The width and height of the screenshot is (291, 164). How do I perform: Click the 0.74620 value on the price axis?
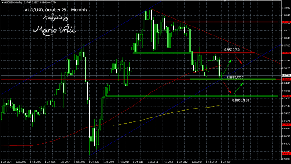287,113
